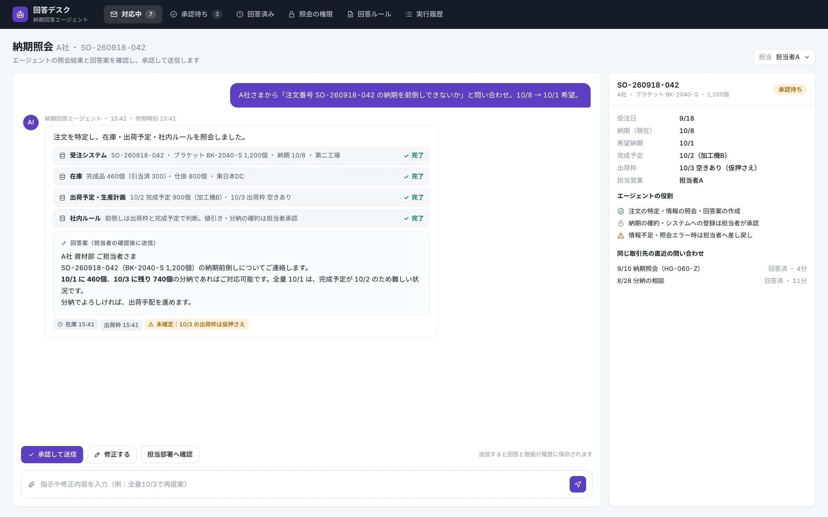
Task: Click green check icon beside 注文の特定
Action: 621,211
